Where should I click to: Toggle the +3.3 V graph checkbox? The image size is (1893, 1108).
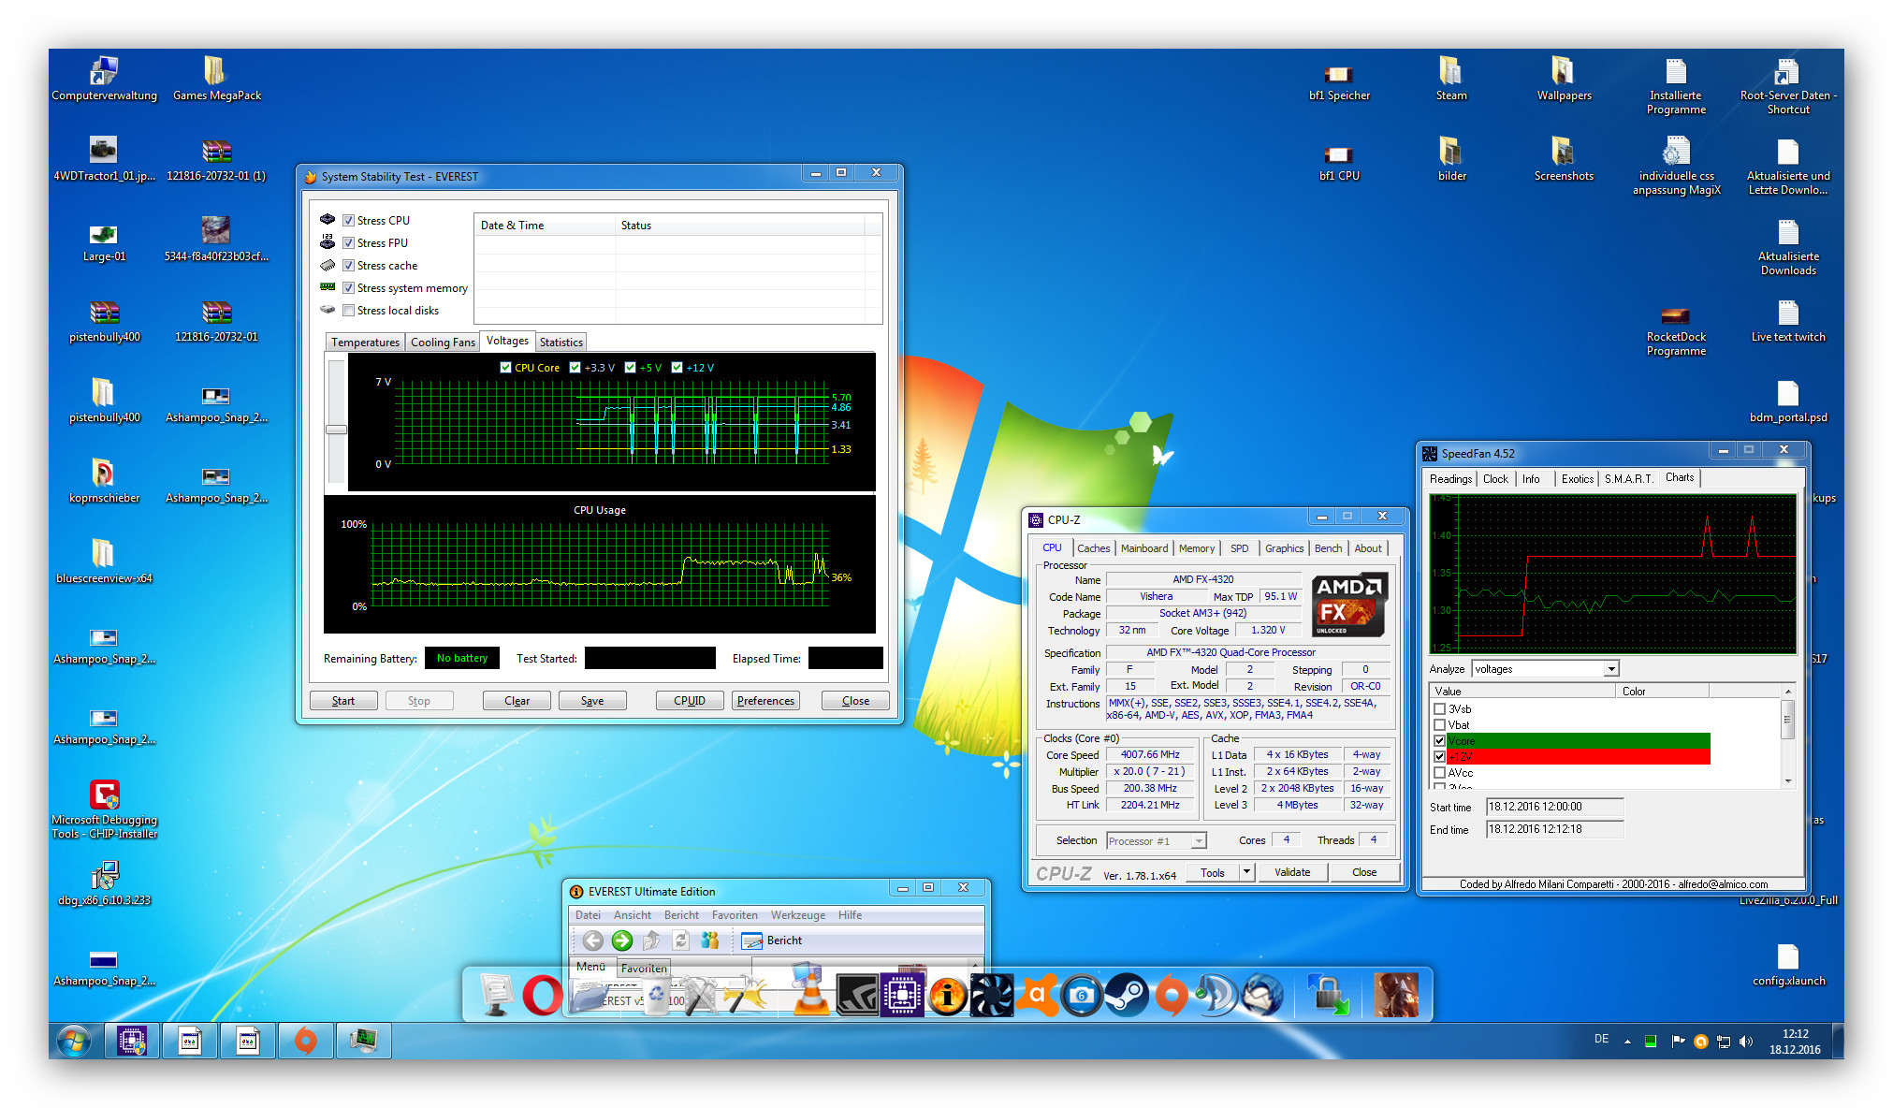(575, 368)
